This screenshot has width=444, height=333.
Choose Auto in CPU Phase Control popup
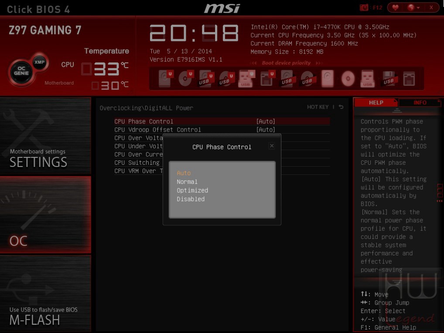184,173
